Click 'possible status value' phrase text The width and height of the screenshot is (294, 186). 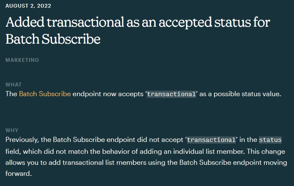[x=247, y=94]
